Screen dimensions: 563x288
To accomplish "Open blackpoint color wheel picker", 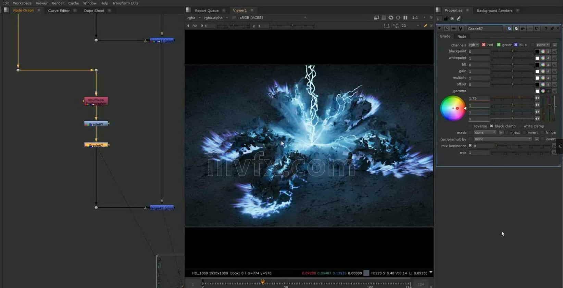I will (x=543, y=52).
